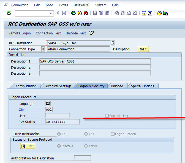185x163 pixels.
Task: Select the Logon & Security tab
Action: [91, 86]
